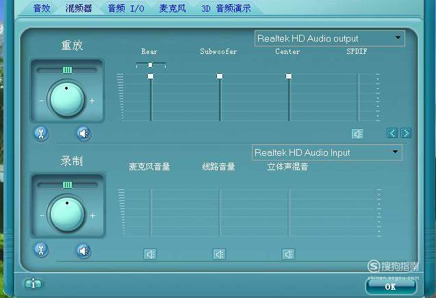The width and height of the screenshot is (436, 298).
Task: Open playback wrench settings under 重放
Action: pyautogui.click(x=41, y=133)
